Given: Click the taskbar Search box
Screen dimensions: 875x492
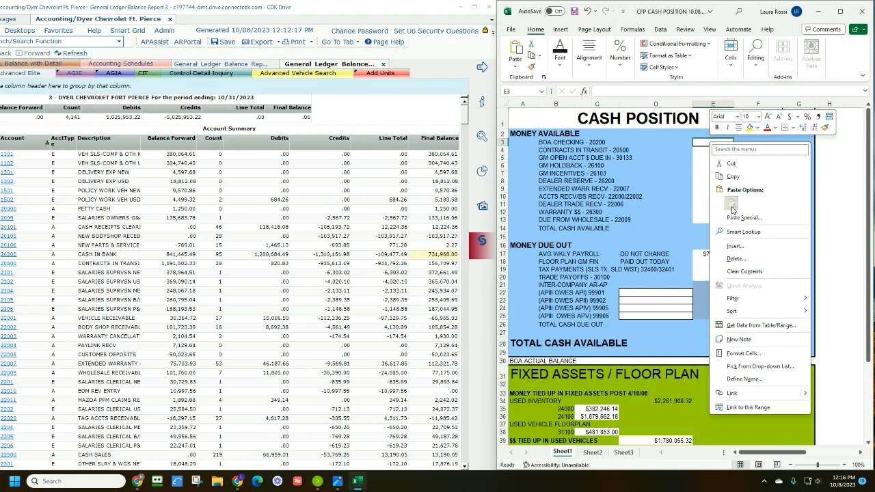Looking at the screenshot, I should [77, 481].
